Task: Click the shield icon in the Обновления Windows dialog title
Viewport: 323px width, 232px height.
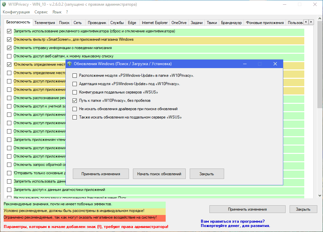Action: (69, 64)
